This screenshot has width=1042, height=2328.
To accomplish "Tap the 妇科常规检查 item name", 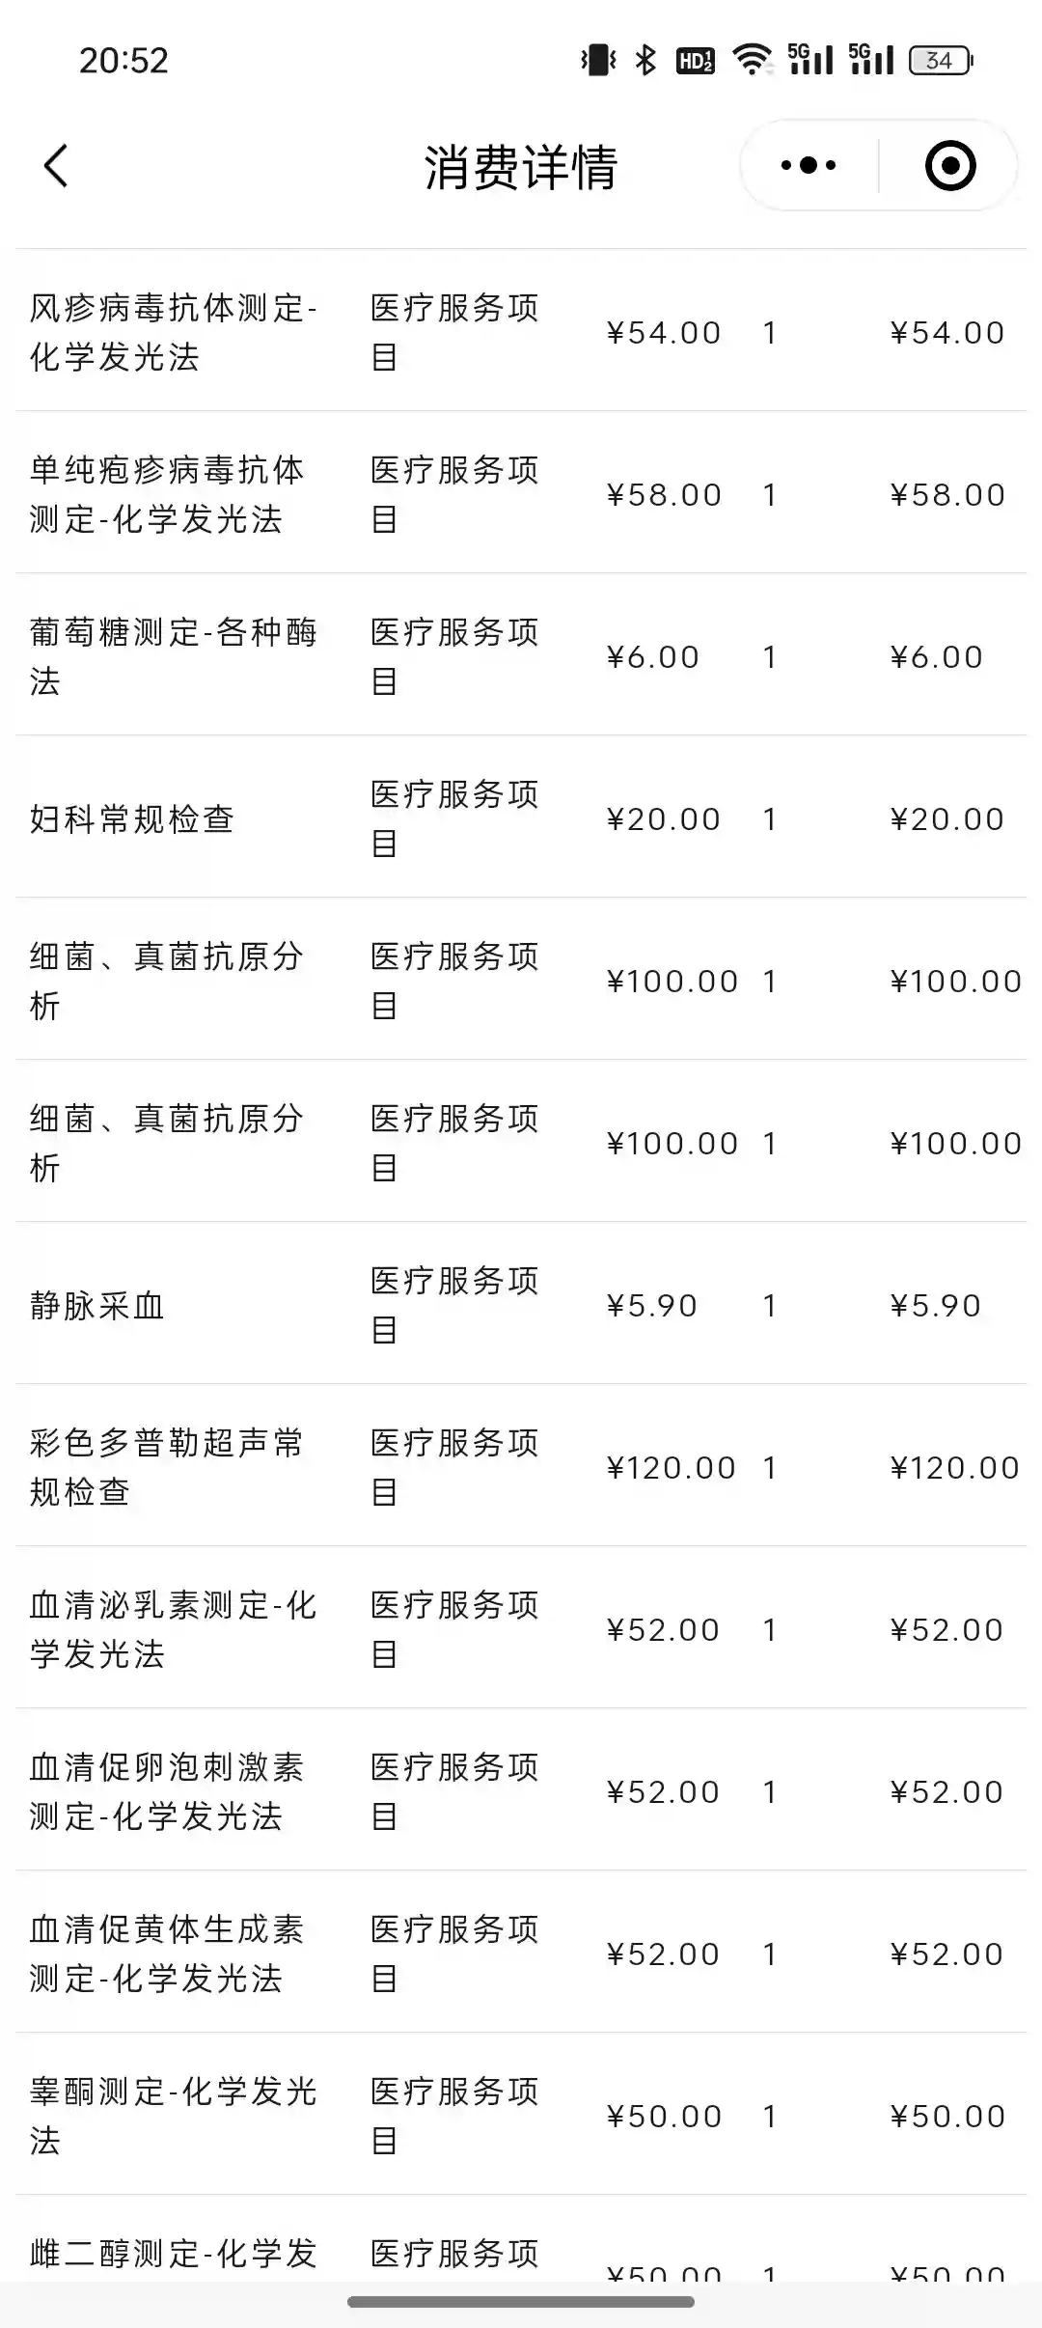I will tap(132, 819).
